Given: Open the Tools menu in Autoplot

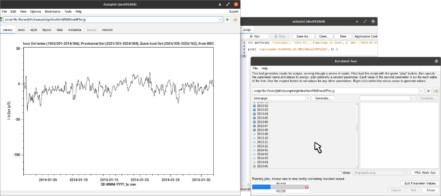Looking at the screenshot, I should (x=68, y=11).
